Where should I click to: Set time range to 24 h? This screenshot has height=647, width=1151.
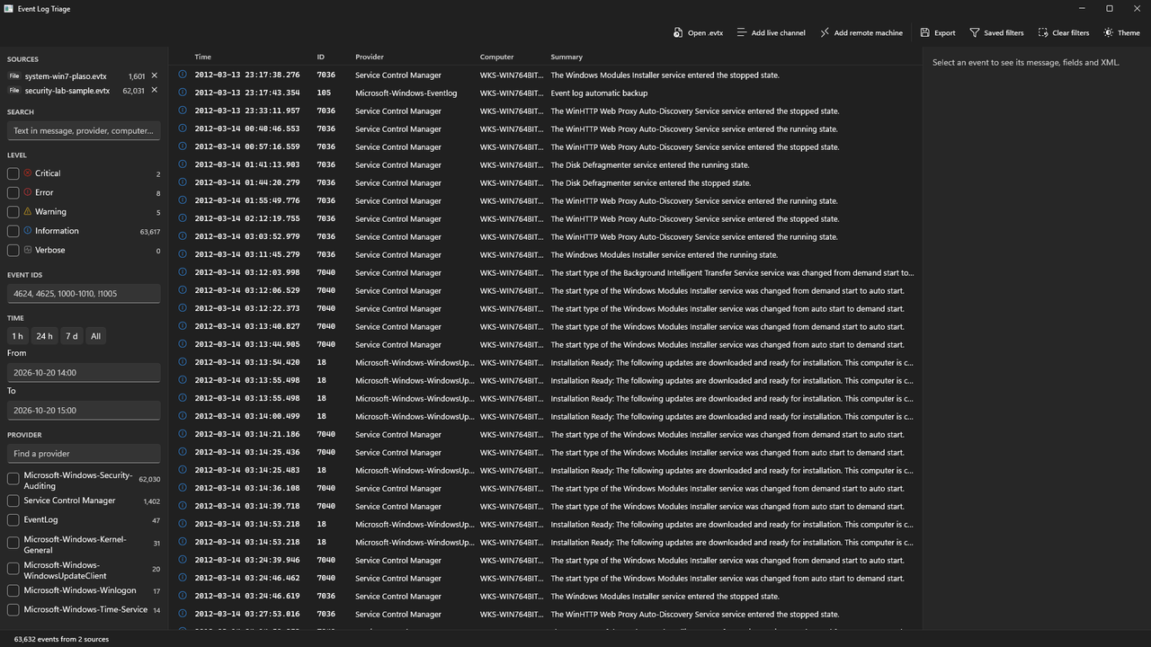[x=44, y=336]
